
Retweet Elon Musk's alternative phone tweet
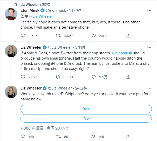click(58, 36)
